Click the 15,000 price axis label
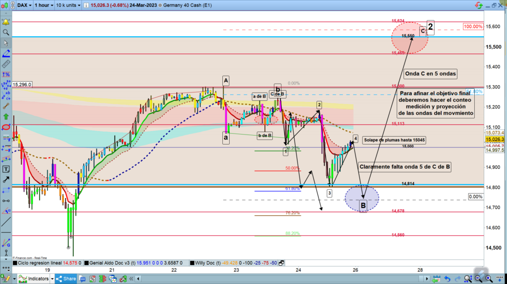The height and width of the screenshot is (284, 507). pos(407,146)
